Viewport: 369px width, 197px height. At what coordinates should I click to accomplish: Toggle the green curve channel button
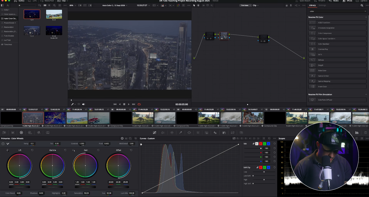264,144
